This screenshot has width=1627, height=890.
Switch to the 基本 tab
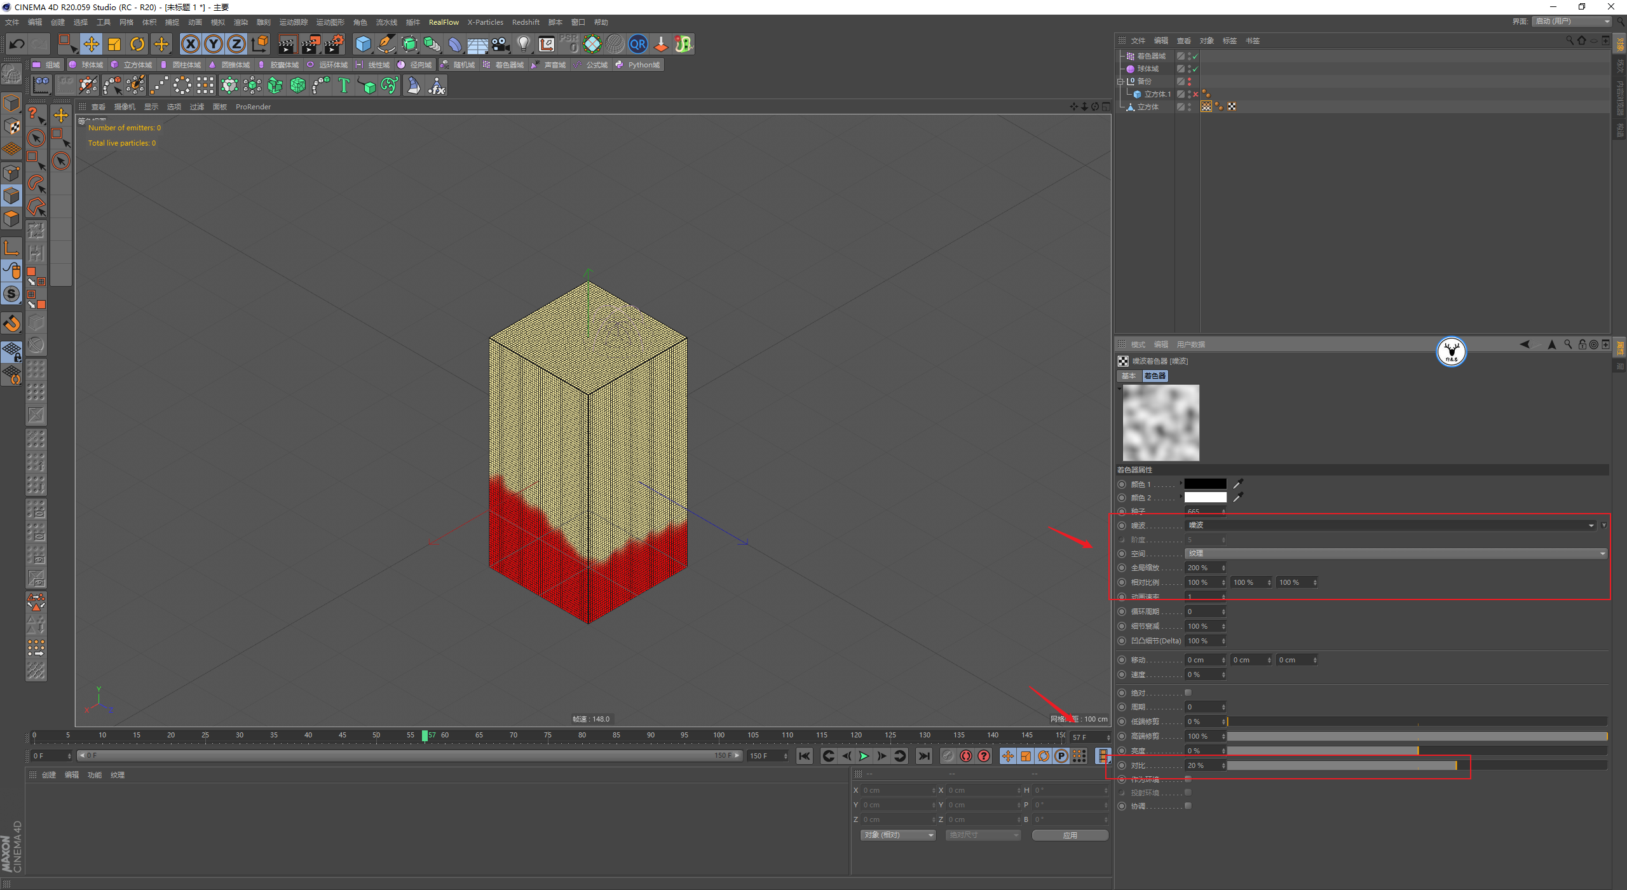point(1129,376)
